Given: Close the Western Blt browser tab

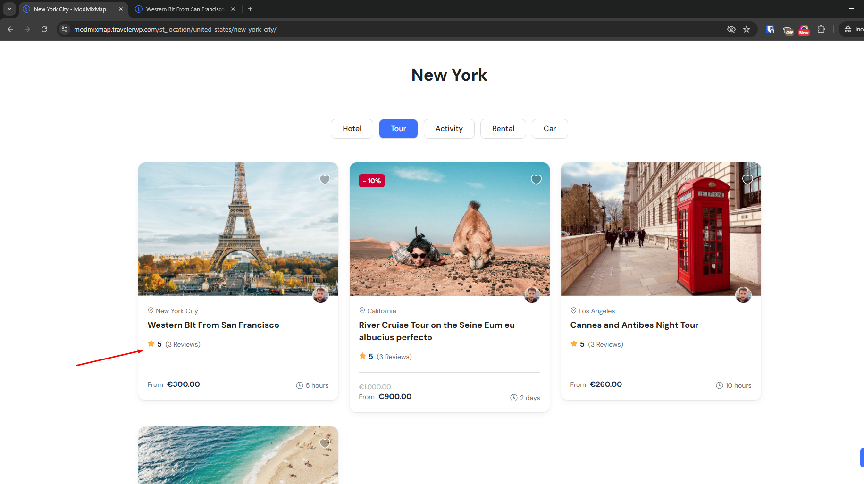Looking at the screenshot, I should (x=233, y=9).
